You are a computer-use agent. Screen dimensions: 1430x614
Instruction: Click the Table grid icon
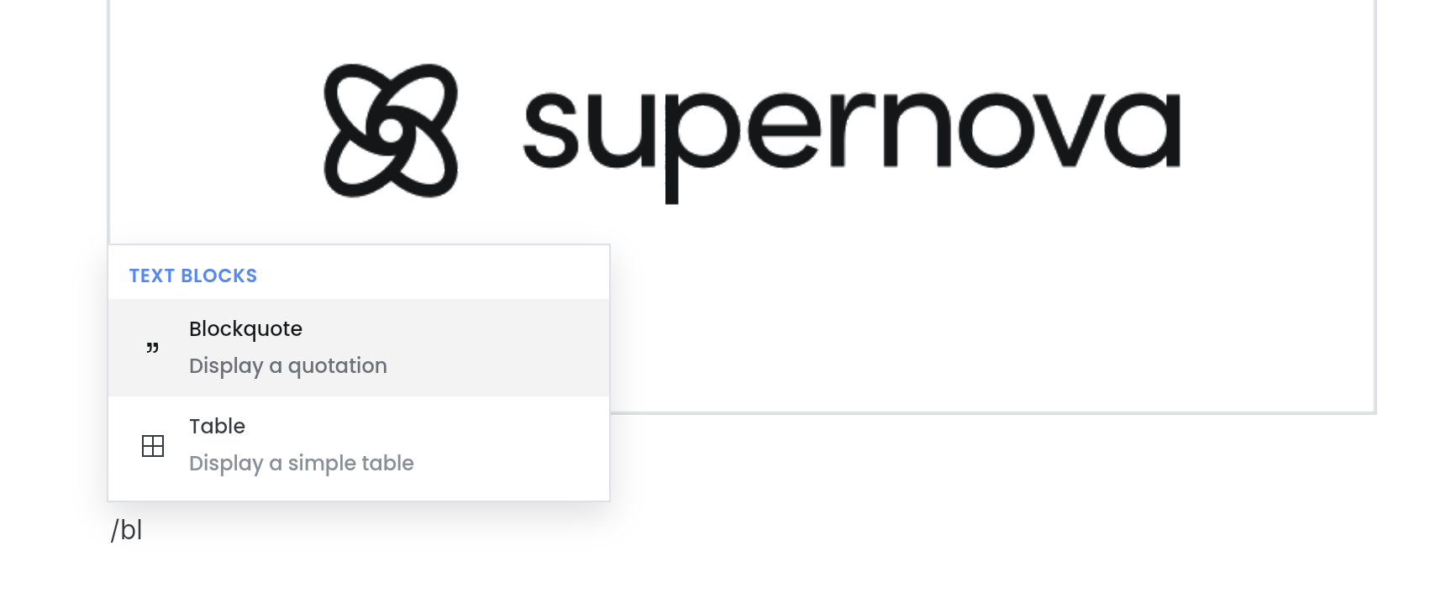(153, 446)
